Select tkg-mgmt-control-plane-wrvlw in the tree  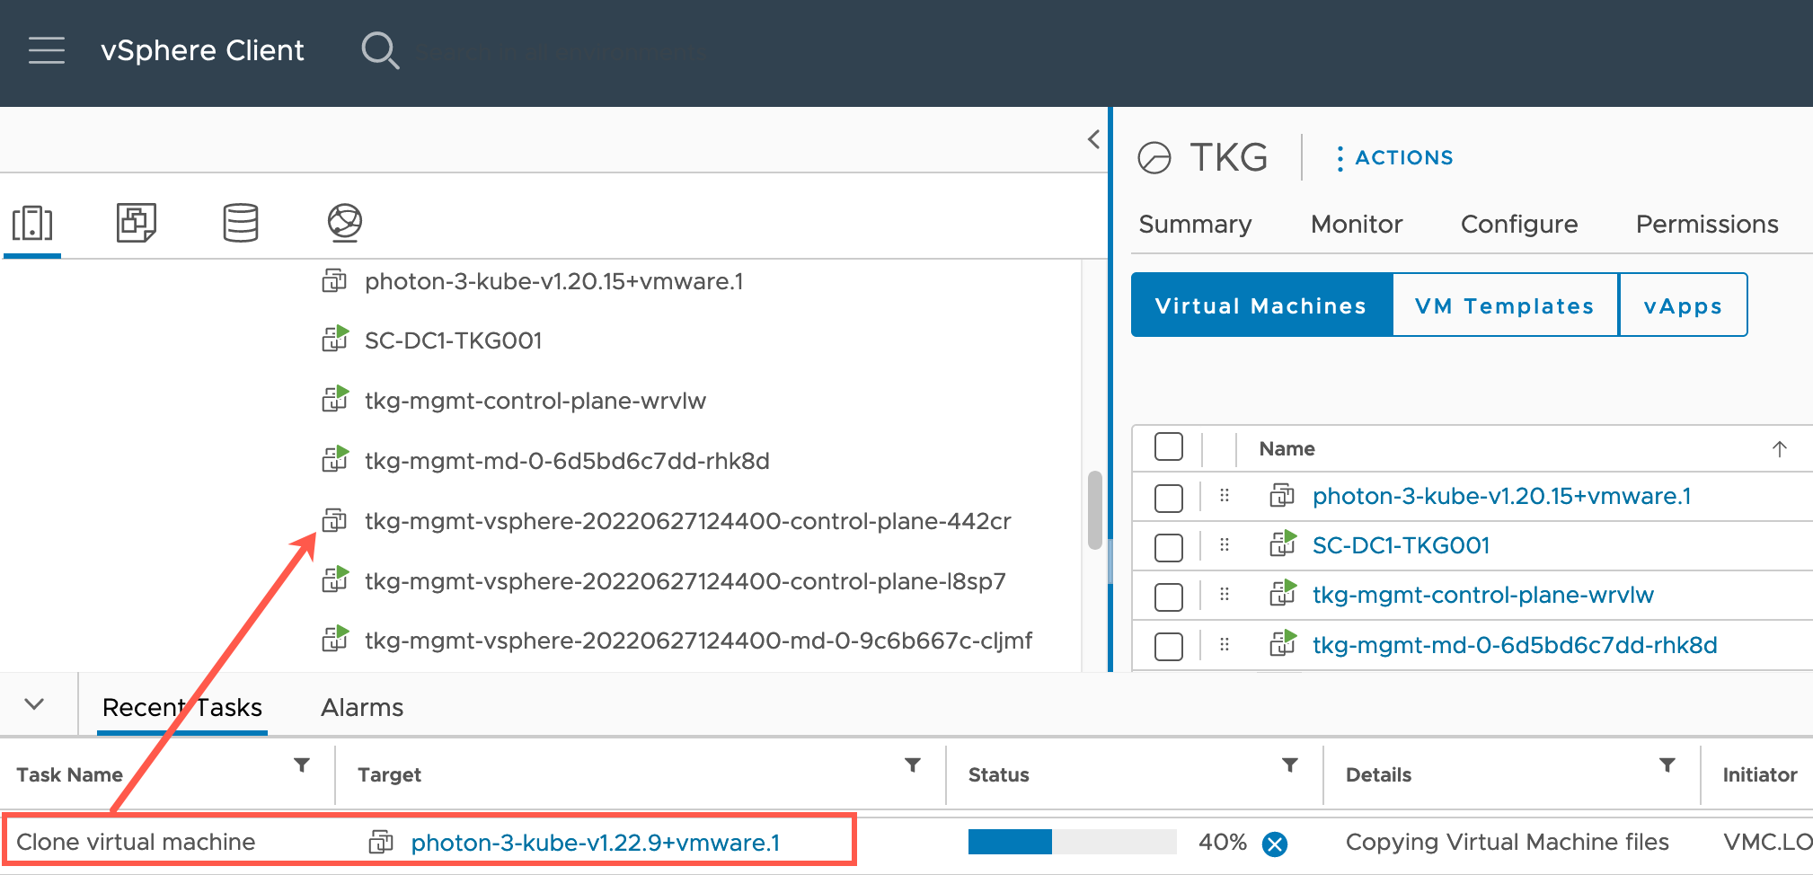pos(535,401)
